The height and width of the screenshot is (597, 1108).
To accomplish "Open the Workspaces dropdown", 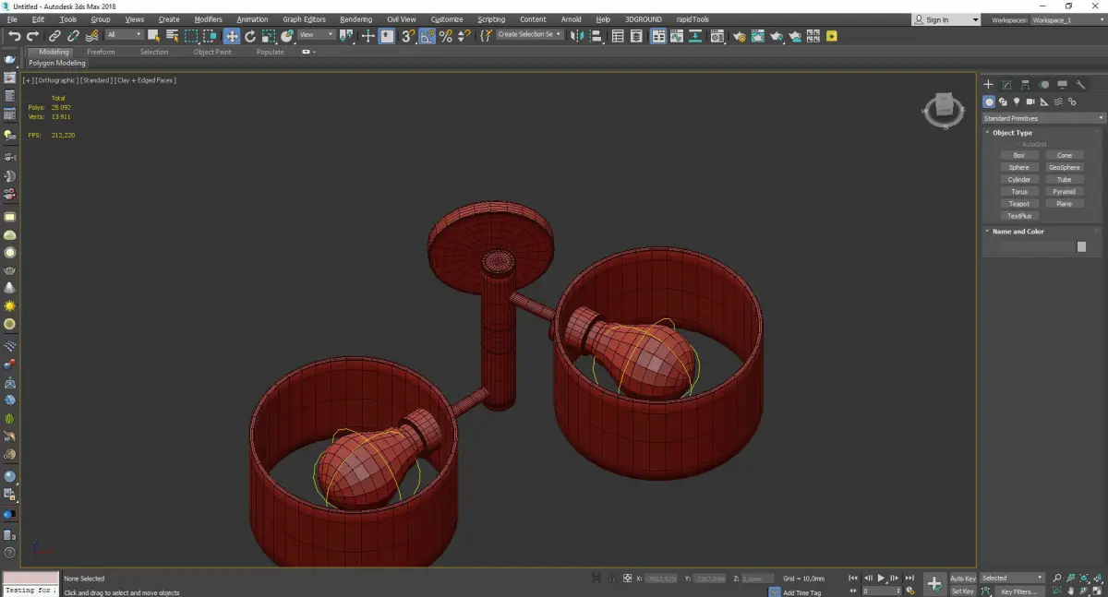I will (1069, 19).
